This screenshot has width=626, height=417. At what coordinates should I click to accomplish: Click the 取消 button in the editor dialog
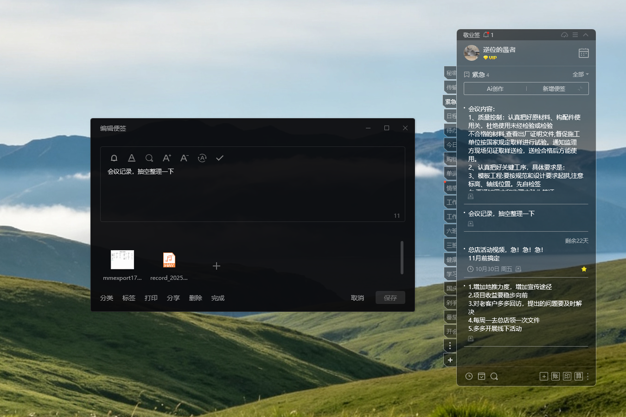coord(358,298)
